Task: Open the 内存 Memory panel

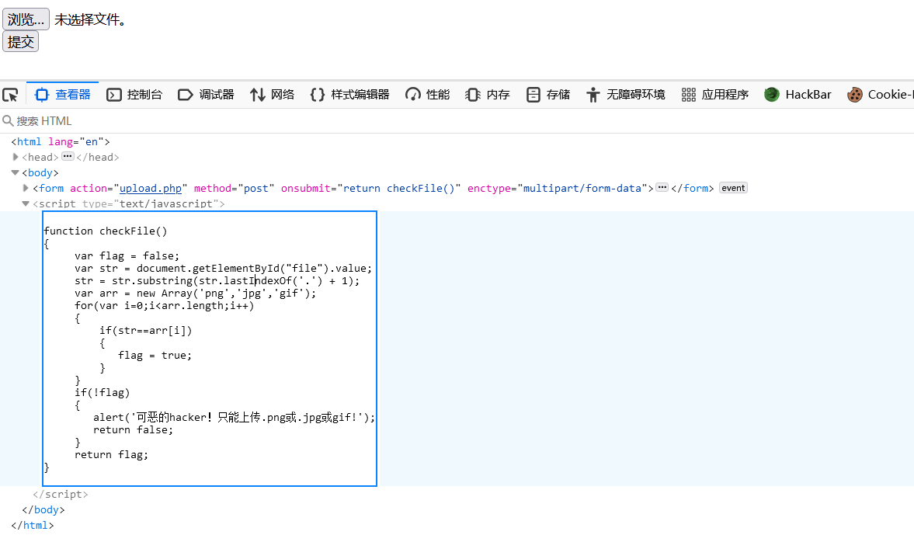Action: click(x=488, y=95)
